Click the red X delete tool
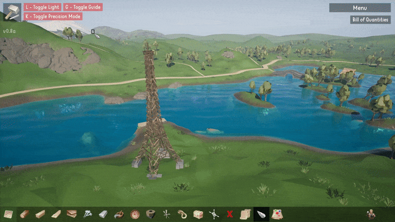The height and width of the screenshot is (222, 395). [x=230, y=214]
